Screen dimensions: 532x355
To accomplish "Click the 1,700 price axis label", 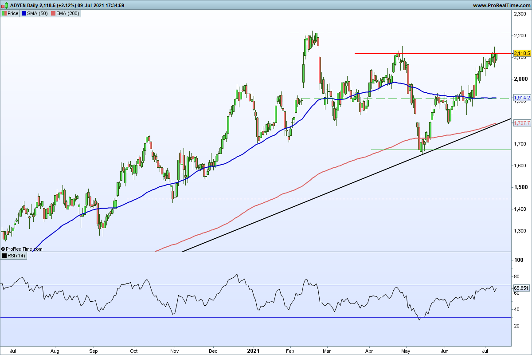I will click(519, 144).
